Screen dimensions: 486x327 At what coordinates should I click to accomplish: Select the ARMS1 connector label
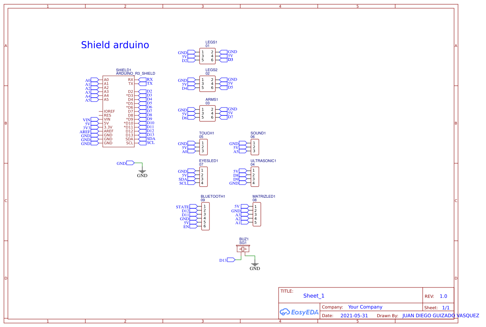pyautogui.click(x=212, y=99)
